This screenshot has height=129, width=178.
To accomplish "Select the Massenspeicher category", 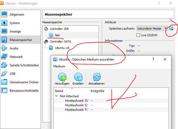I will (20, 40).
